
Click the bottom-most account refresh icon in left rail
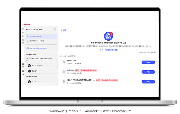(23, 74)
